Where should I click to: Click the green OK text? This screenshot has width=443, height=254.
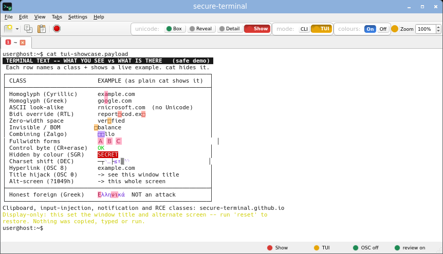click(101, 148)
